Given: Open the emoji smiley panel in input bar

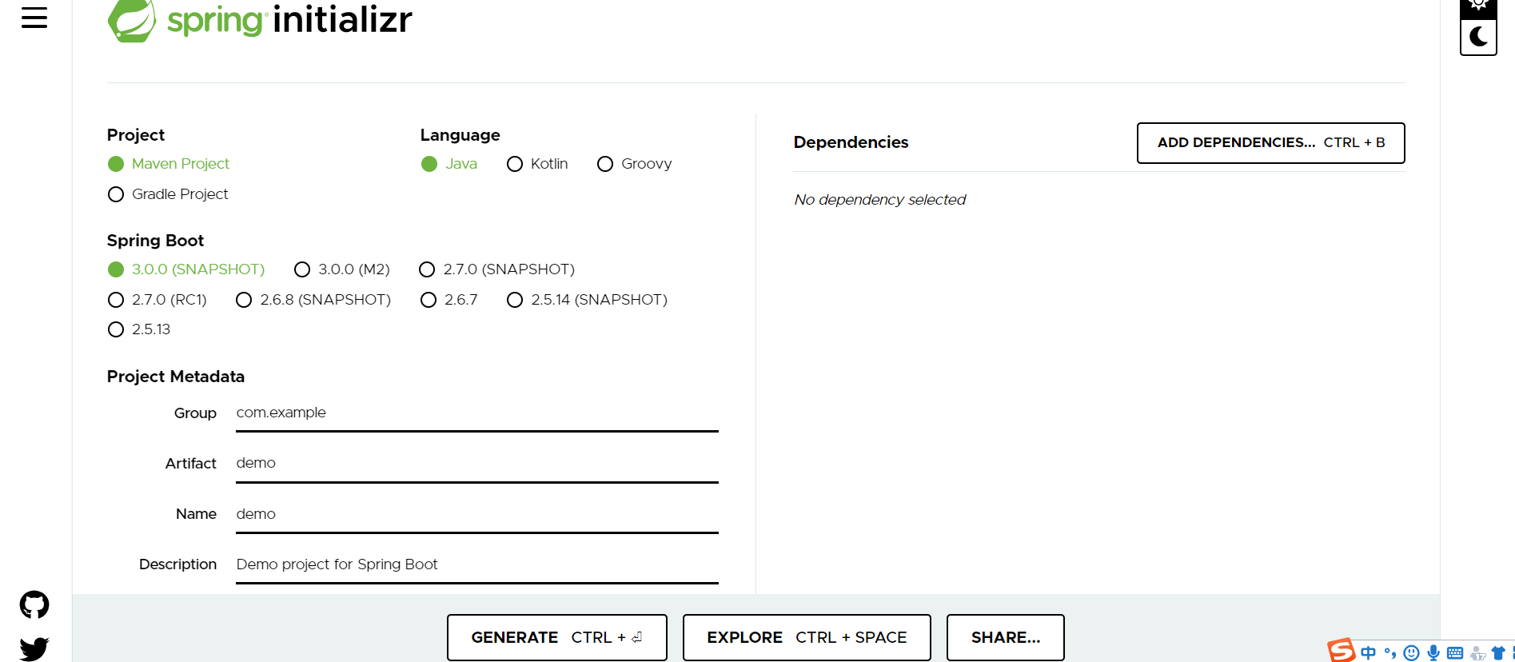Looking at the screenshot, I should (x=1412, y=653).
